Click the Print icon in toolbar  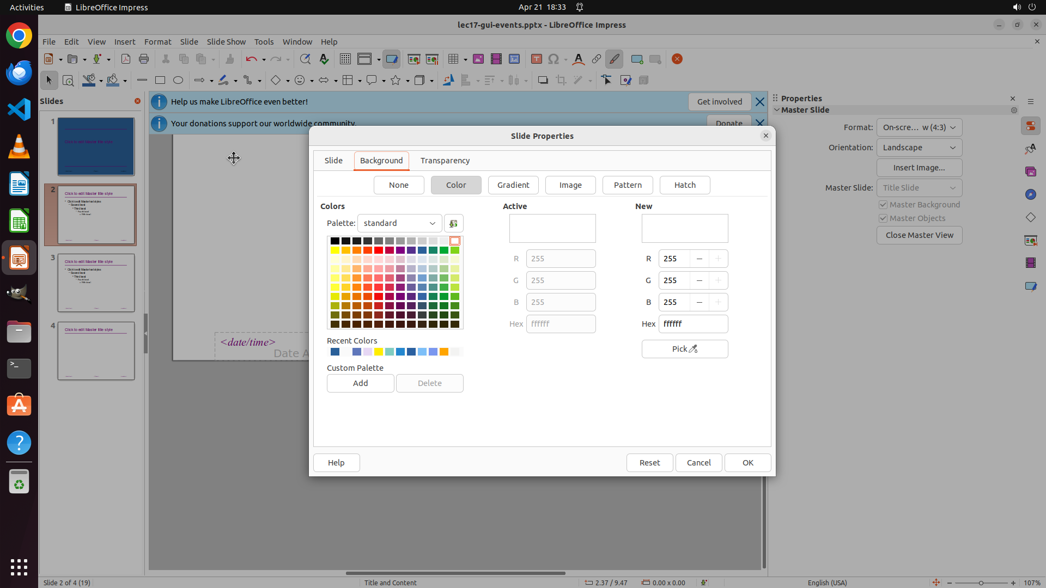point(144,59)
